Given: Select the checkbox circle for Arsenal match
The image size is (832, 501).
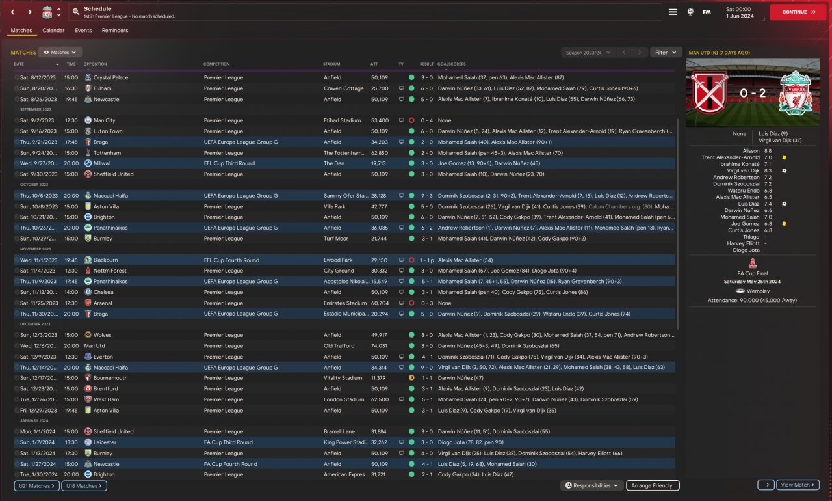Looking at the screenshot, I should pyautogui.click(x=17, y=303).
